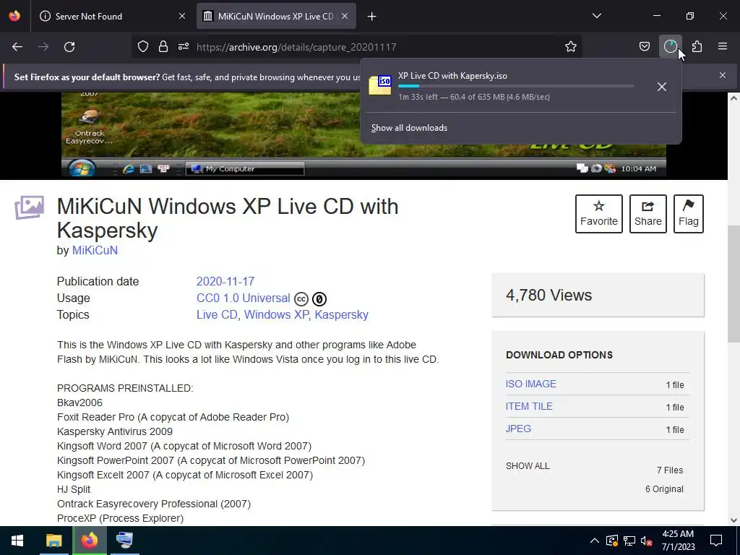The height and width of the screenshot is (555, 740).
Task: Click the security tray icon with warning
Action: point(611,541)
